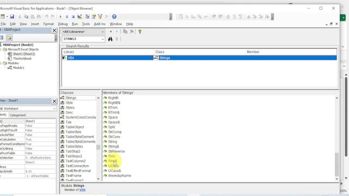The width and height of the screenshot is (349, 196).
Task: Close the VBAProject explorer panel
Action: [55, 30]
